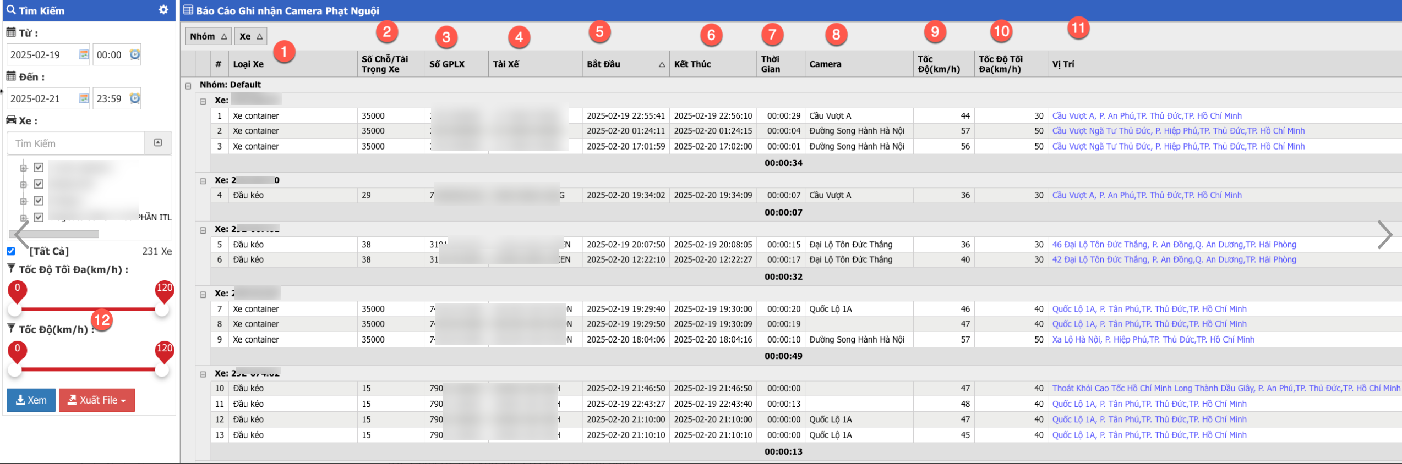1402x464 pixels.
Task: Toggle the [Tất Cả] select-all checkbox
Action: [11, 251]
